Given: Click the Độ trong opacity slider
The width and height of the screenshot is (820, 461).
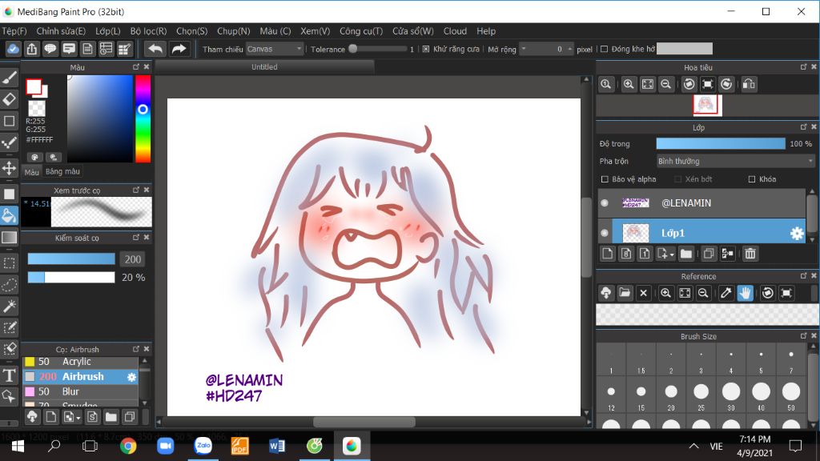Looking at the screenshot, I should coord(721,144).
